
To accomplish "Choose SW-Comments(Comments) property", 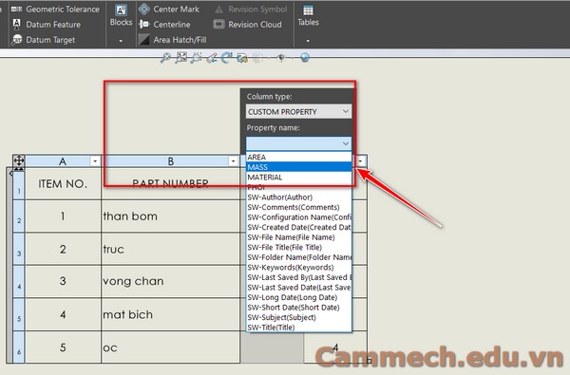I will tap(299, 207).
